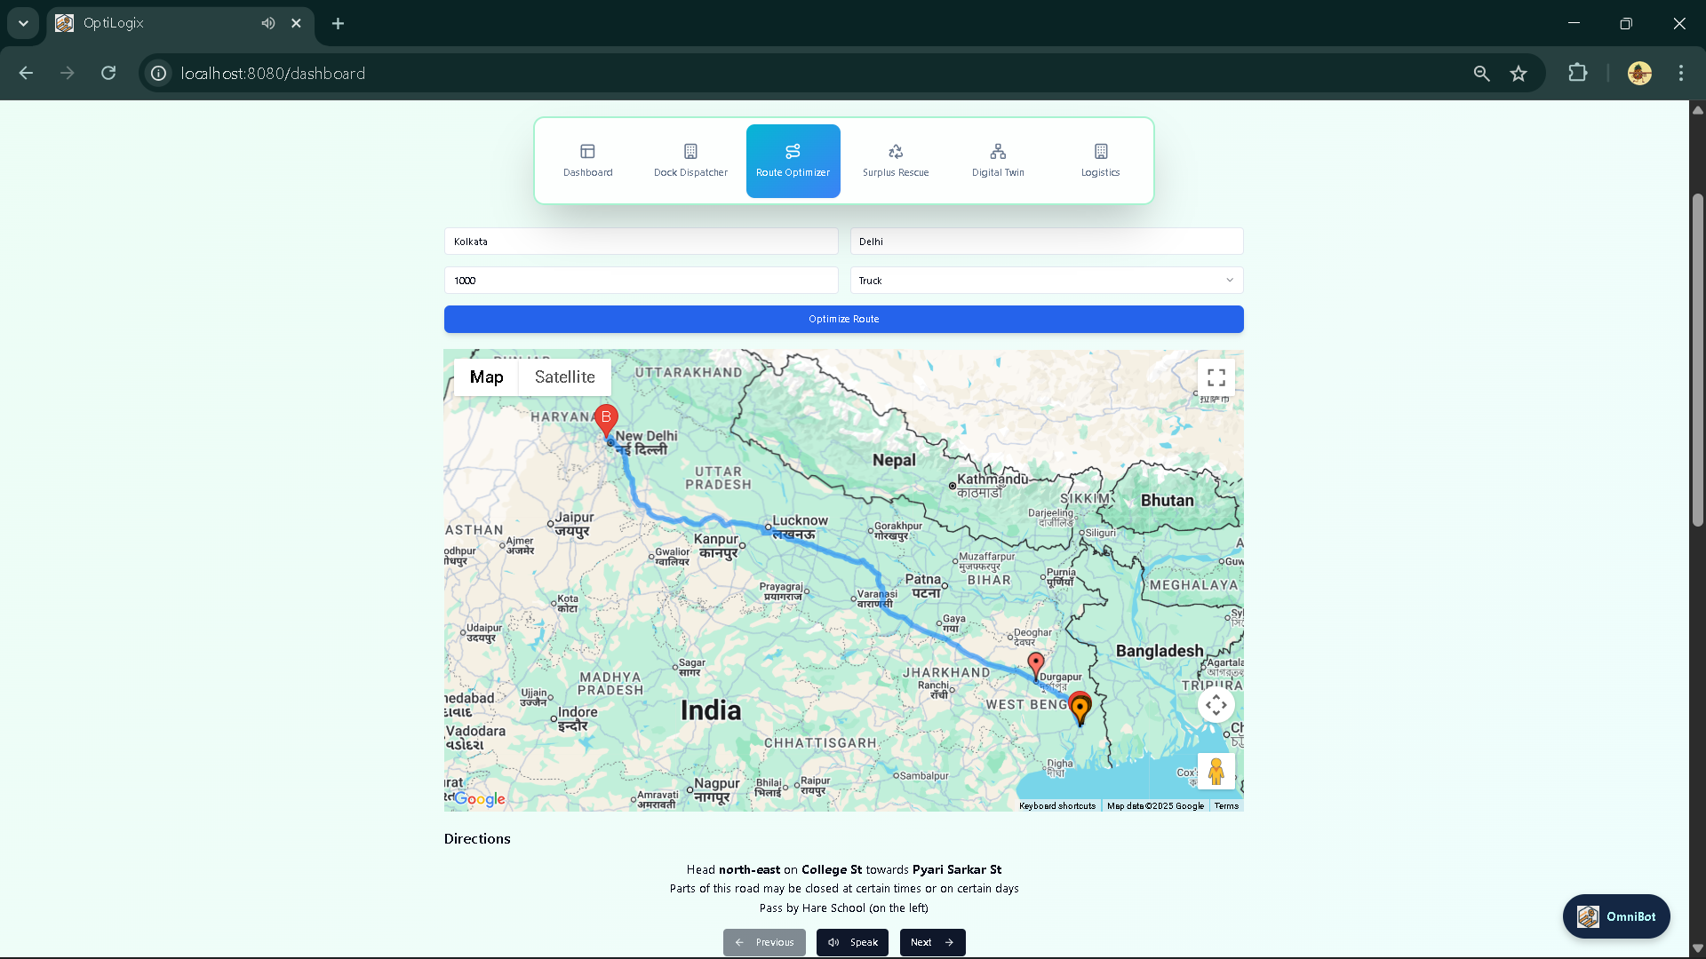The height and width of the screenshot is (959, 1706).
Task: Open map camera controls button
Action: [x=1216, y=705]
